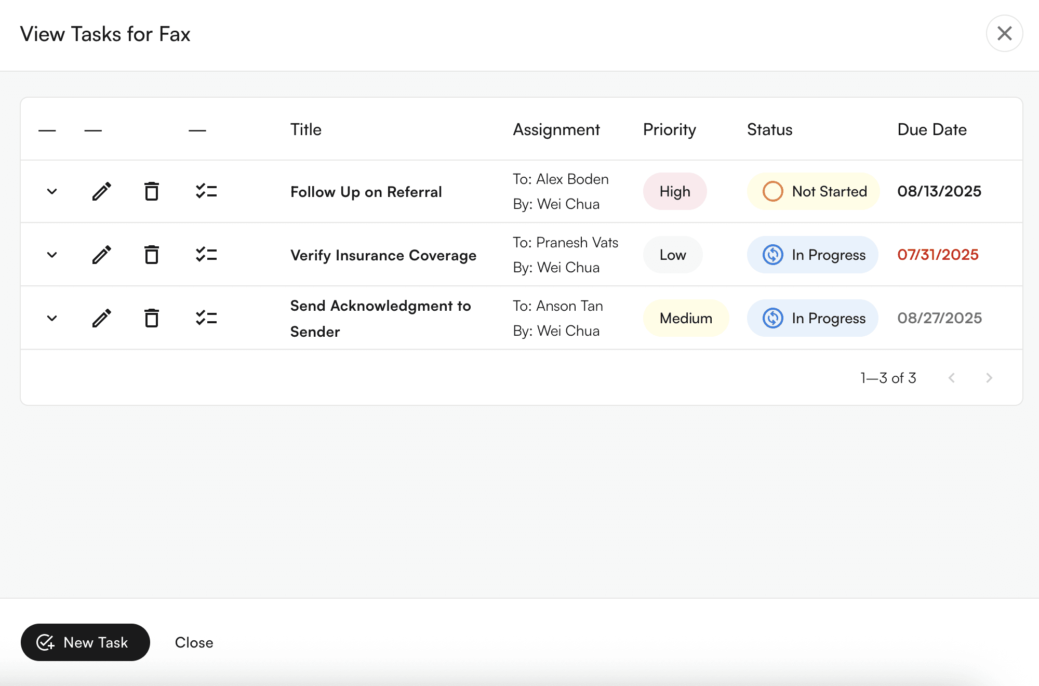This screenshot has height=686, width=1039.
Task: Click the Close text button
Action: tap(194, 642)
